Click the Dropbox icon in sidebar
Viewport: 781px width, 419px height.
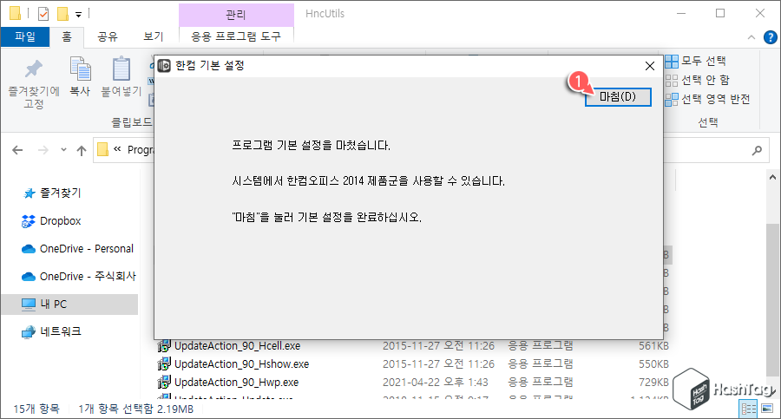pyautogui.click(x=29, y=221)
